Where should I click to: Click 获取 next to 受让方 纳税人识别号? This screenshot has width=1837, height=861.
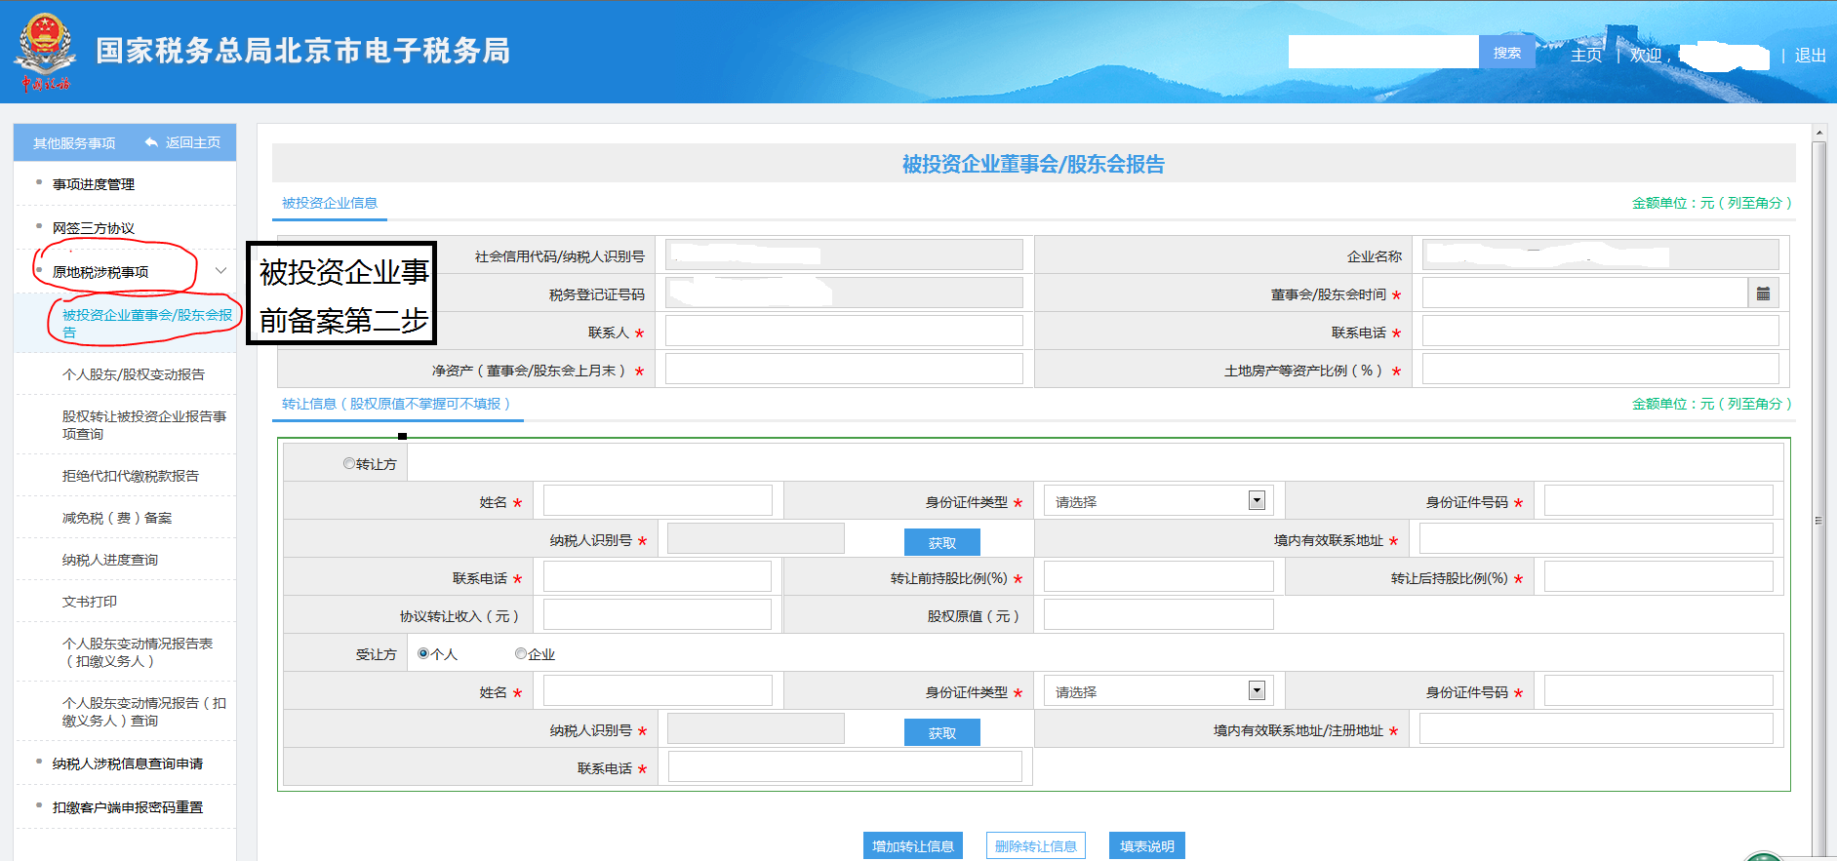pyautogui.click(x=941, y=732)
